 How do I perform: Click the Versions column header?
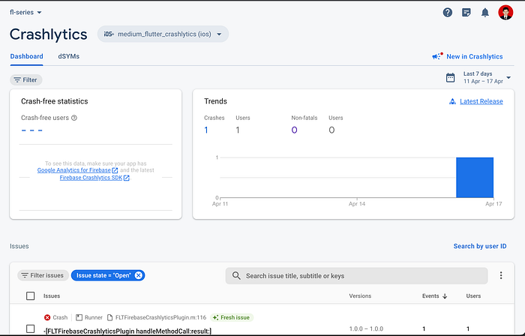(x=360, y=296)
